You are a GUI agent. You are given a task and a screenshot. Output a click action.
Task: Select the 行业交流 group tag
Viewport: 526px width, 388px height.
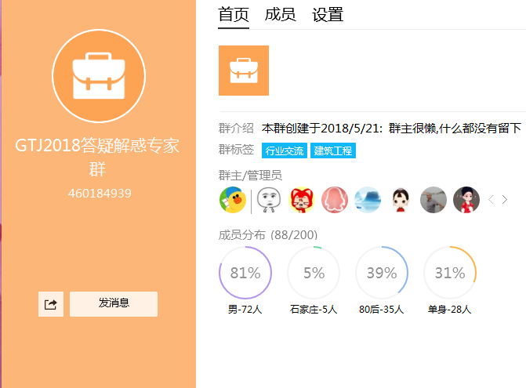(285, 150)
